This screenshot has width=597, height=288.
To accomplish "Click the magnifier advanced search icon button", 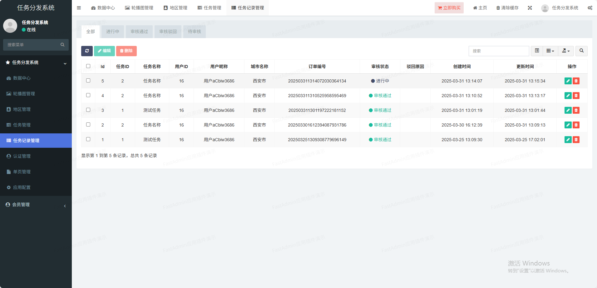I will (x=581, y=51).
